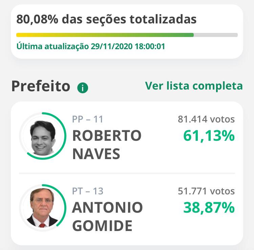Click the sections totalized progress bar

click(127, 35)
